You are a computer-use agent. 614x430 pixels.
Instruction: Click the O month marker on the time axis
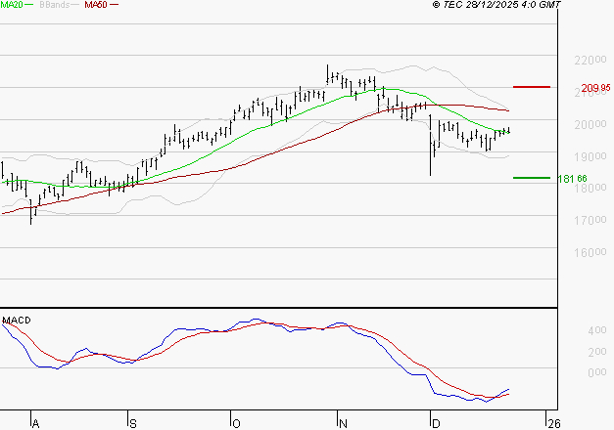[236, 424]
